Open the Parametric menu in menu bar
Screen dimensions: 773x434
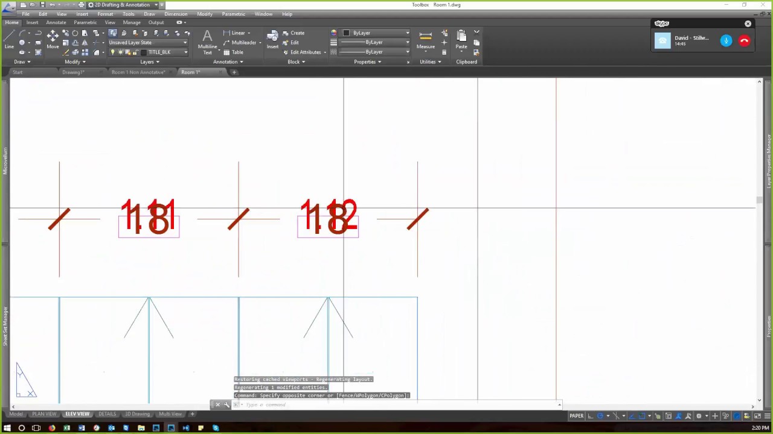tap(234, 14)
